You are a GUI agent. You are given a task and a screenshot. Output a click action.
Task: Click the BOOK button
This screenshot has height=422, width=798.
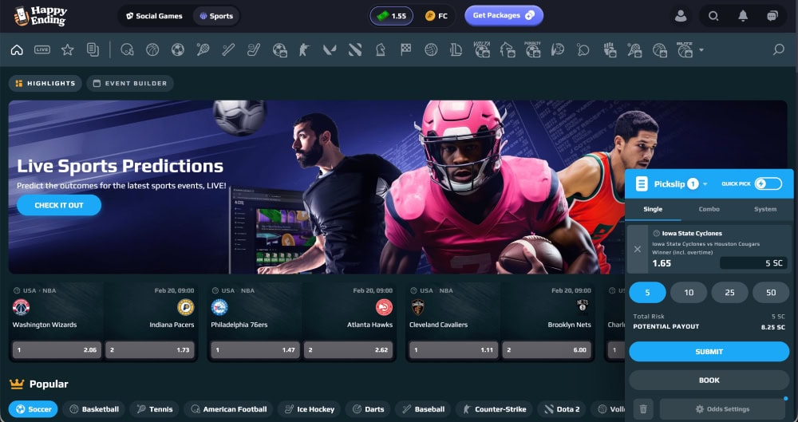tap(709, 381)
